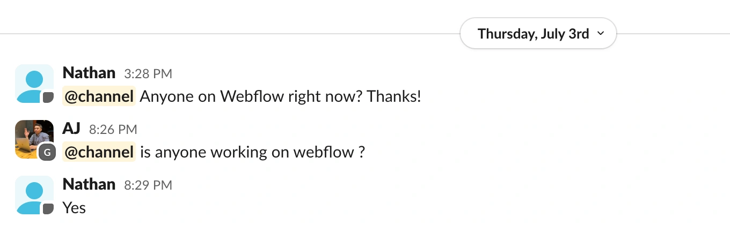Click the G badge on AJ's avatar
The width and height of the screenshot is (730, 225).
click(x=47, y=153)
